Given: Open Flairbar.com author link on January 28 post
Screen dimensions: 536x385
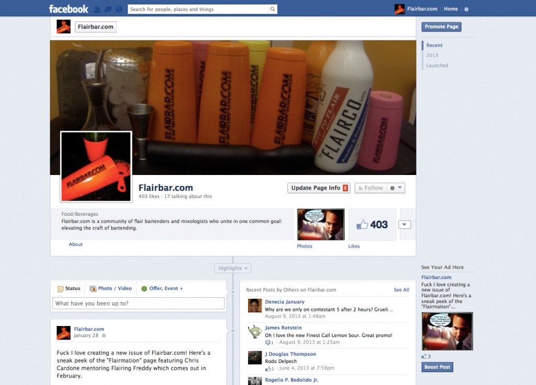Looking at the screenshot, I should click(89, 329).
